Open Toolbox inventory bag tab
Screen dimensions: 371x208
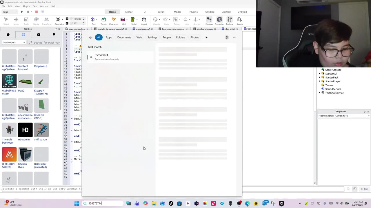click(x=8, y=35)
